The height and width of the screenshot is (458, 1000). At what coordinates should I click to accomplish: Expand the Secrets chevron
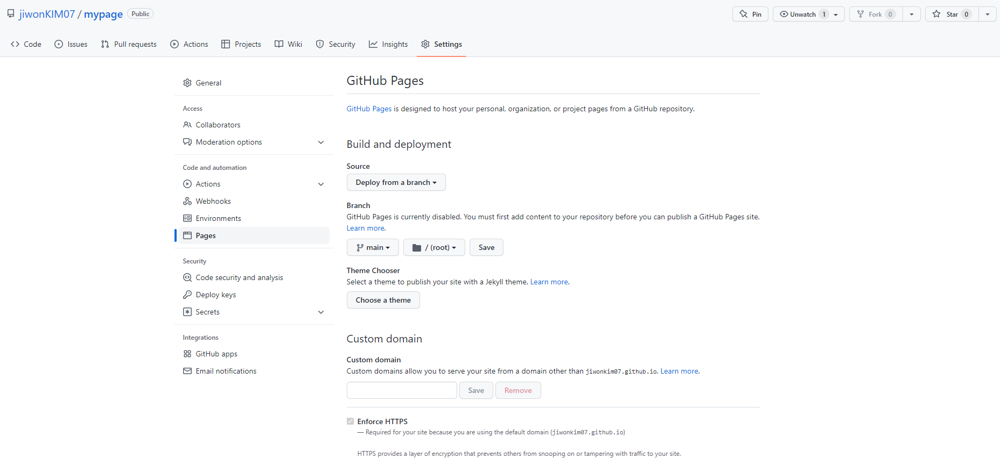click(x=321, y=312)
